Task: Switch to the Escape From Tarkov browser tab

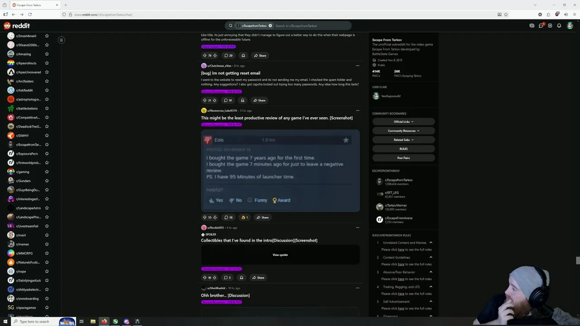Action: coord(35,5)
